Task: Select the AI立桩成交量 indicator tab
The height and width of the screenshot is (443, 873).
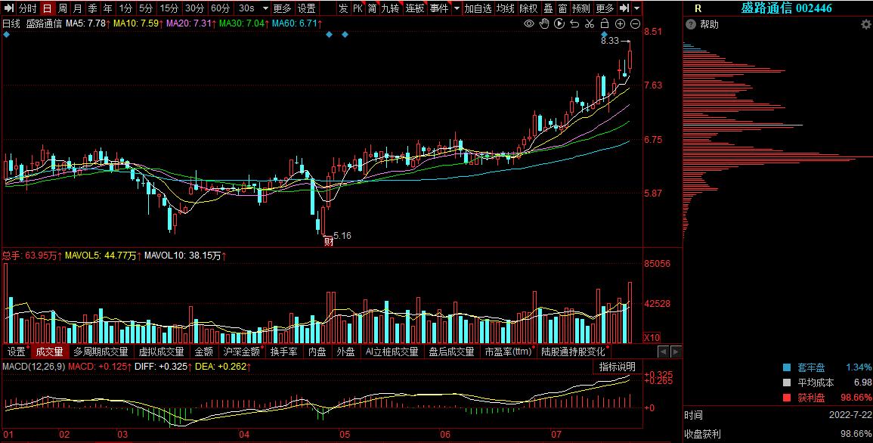Action: pos(392,352)
